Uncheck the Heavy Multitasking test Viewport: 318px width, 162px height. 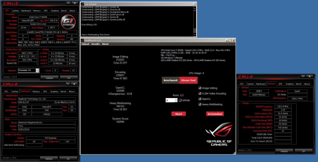[x=200, y=104]
